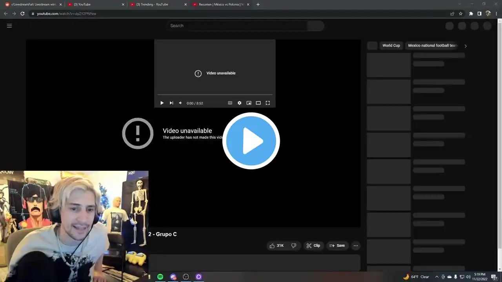Open a new browser tab
The width and height of the screenshot is (502, 282).
[x=258, y=4]
